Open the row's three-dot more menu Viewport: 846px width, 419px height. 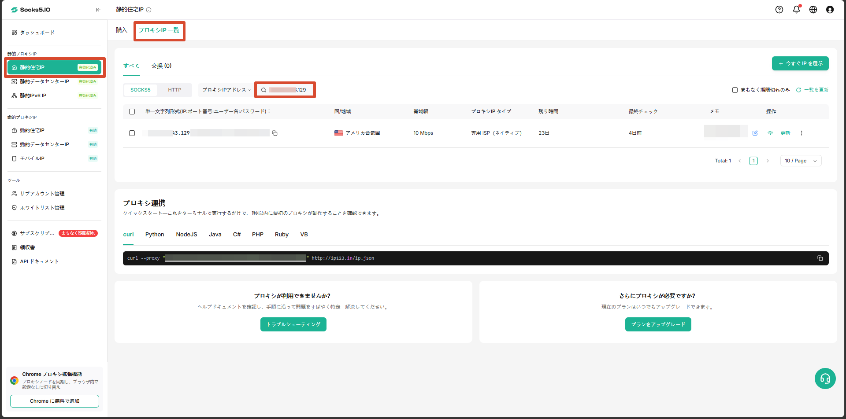point(801,133)
